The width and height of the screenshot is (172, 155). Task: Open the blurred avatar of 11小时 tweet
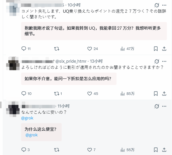(13, 109)
